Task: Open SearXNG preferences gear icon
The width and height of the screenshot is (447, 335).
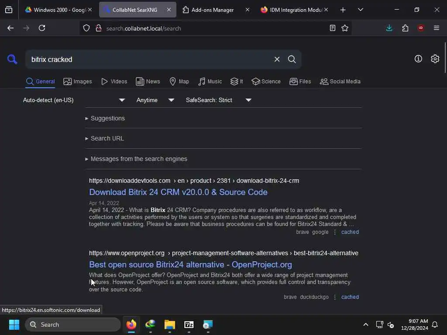Action: coord(435,59)
